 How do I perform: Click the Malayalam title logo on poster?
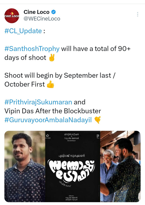[x=71, y=171]
